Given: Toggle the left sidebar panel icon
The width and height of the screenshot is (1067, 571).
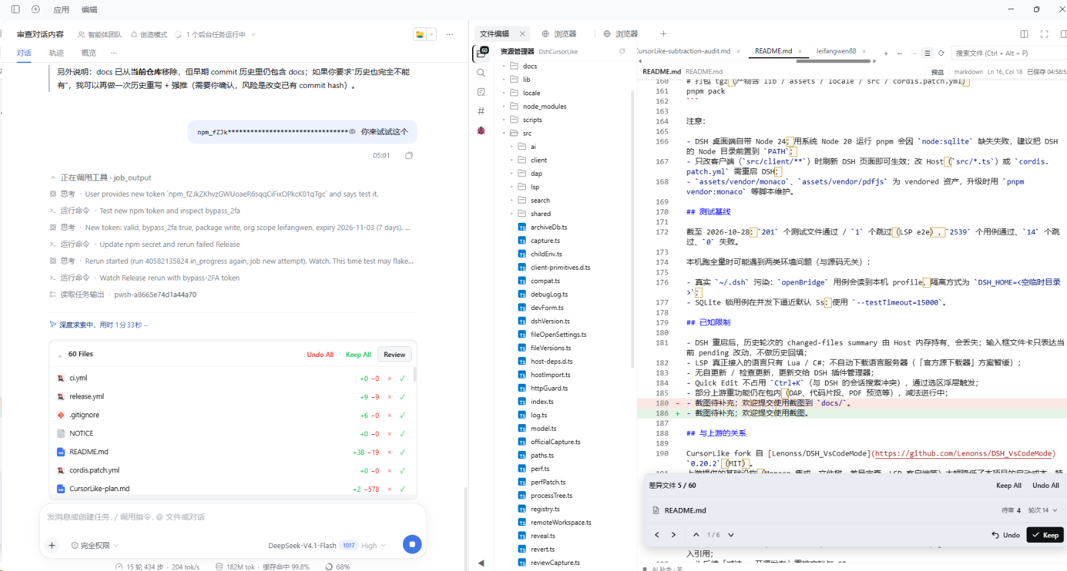Looking at the screenshot, I should click(x=15, y=9).
